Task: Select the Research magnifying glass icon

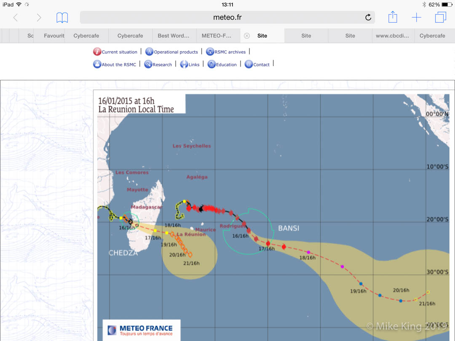Action: 148,64
